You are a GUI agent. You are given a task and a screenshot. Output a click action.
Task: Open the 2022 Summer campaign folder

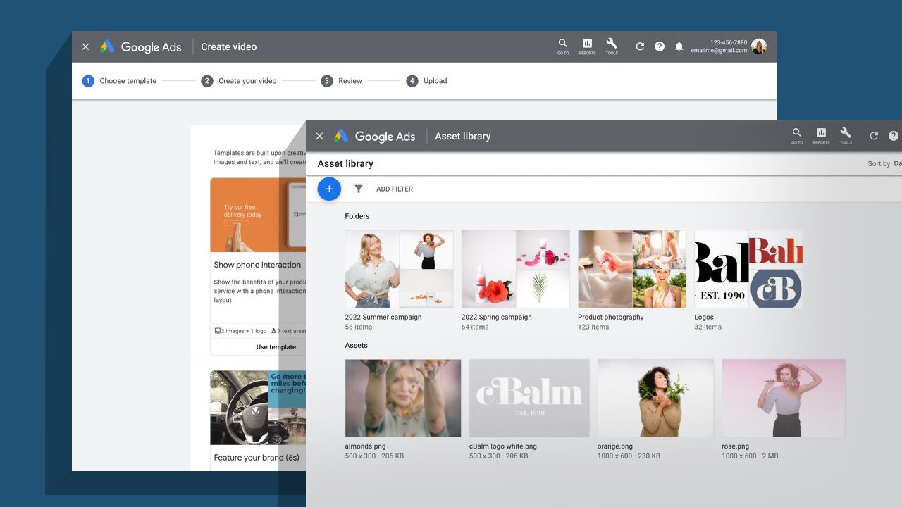[399, 269]
